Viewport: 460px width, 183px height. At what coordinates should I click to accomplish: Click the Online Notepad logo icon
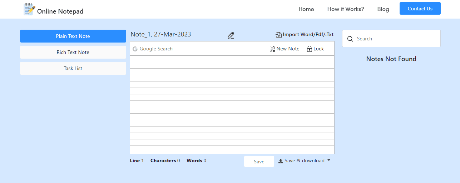pos(29,9)
